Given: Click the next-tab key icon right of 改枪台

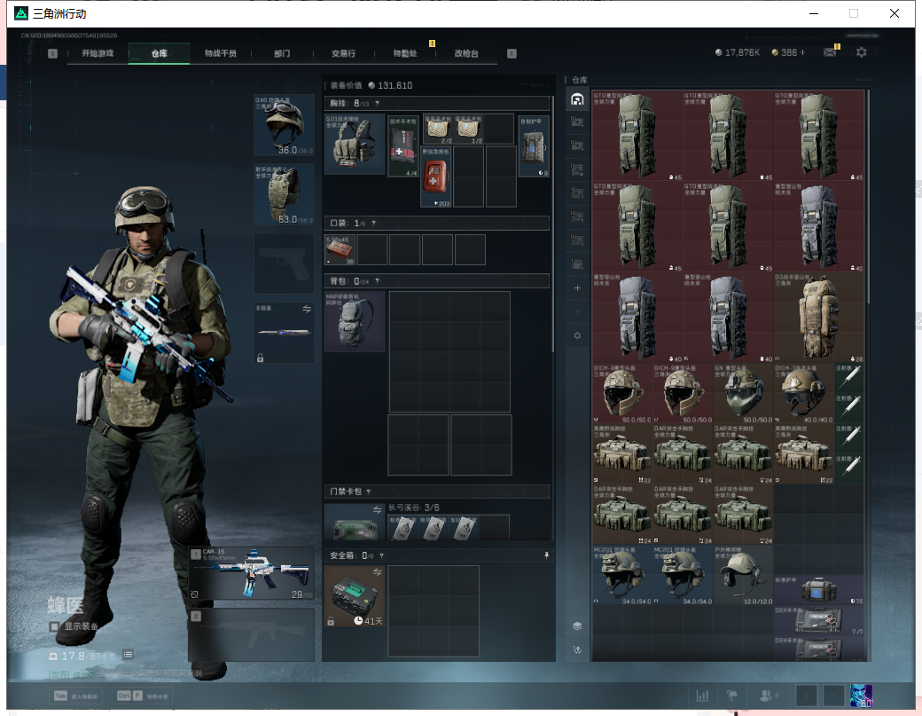Looking at the screenshot, I should [x=512, y=53].
